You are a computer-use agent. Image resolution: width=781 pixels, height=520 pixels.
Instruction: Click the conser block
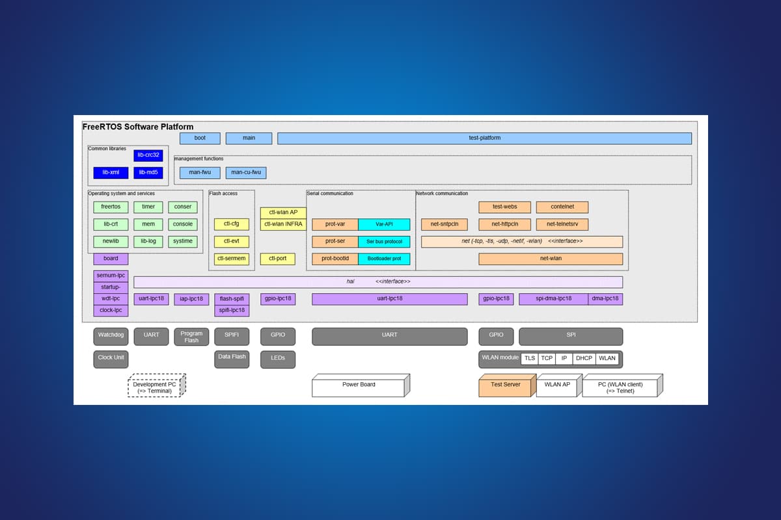pyautogui.click(x=183, y=207)
